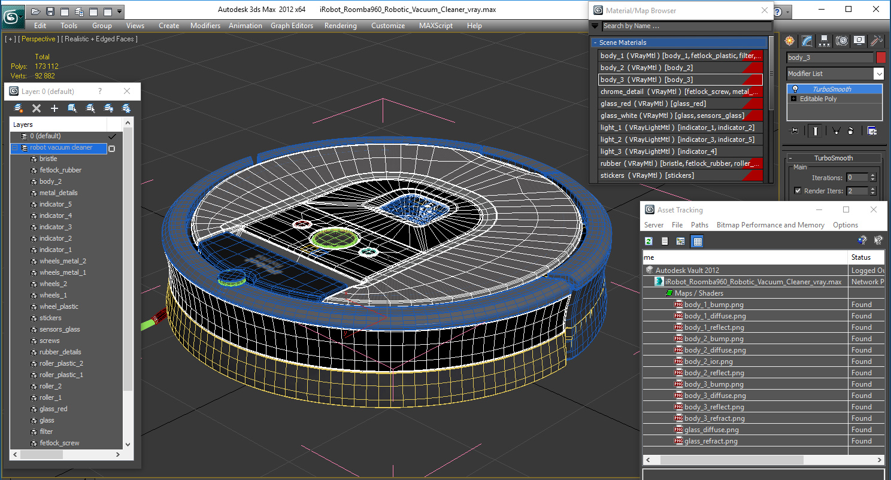Open the Modifier List dropdown

(x=878, y=74)
